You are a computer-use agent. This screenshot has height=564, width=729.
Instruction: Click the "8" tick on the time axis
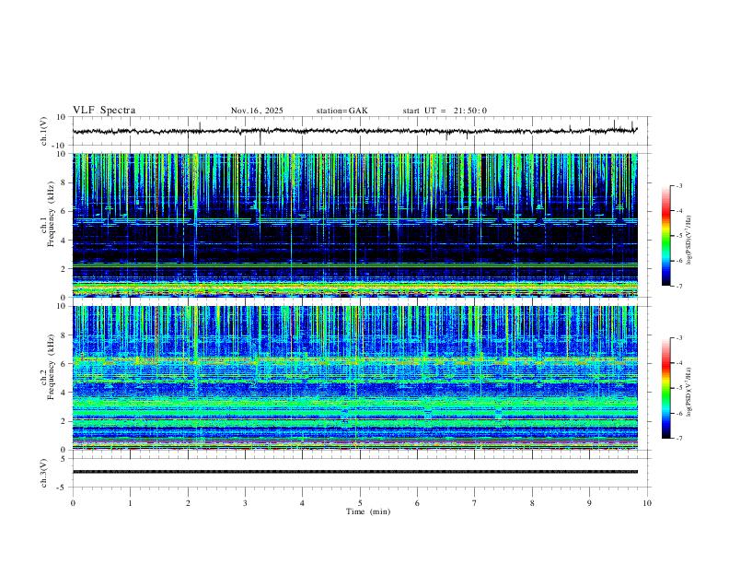[x=532, y=503]
